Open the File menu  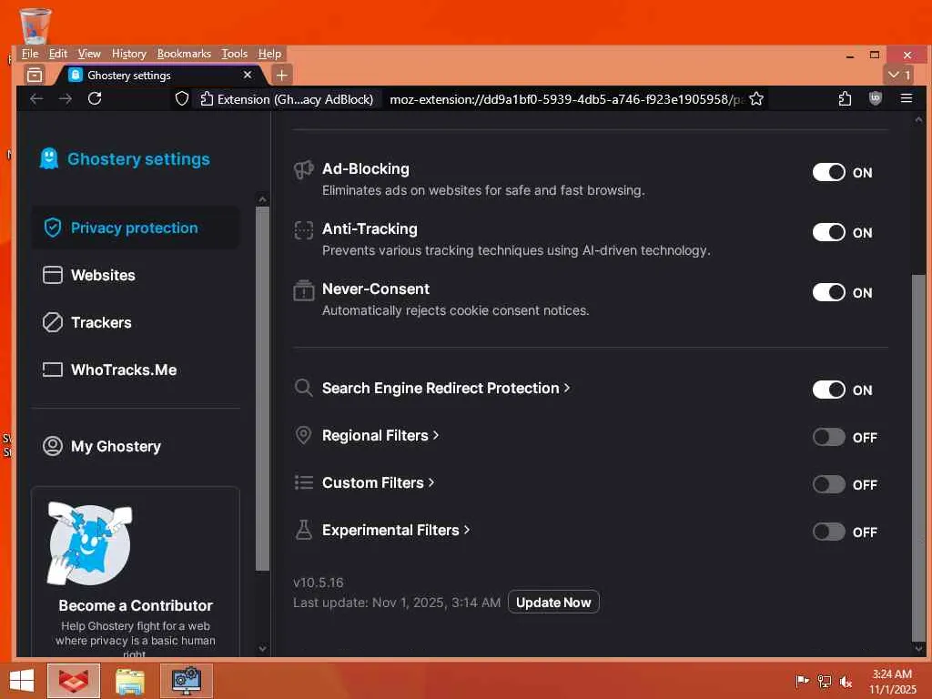pyautogui.click(x=30, y=54)
